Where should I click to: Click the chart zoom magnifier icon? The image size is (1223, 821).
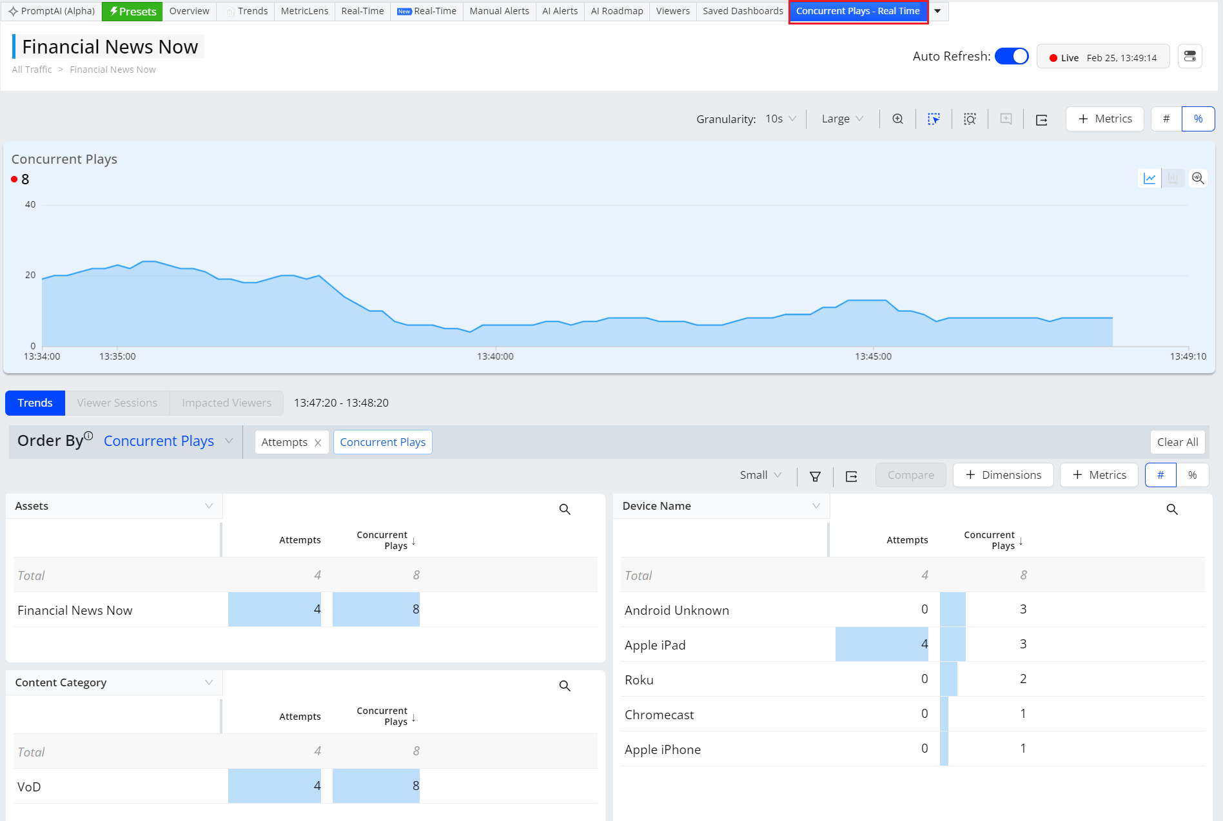pos(1198,179)
